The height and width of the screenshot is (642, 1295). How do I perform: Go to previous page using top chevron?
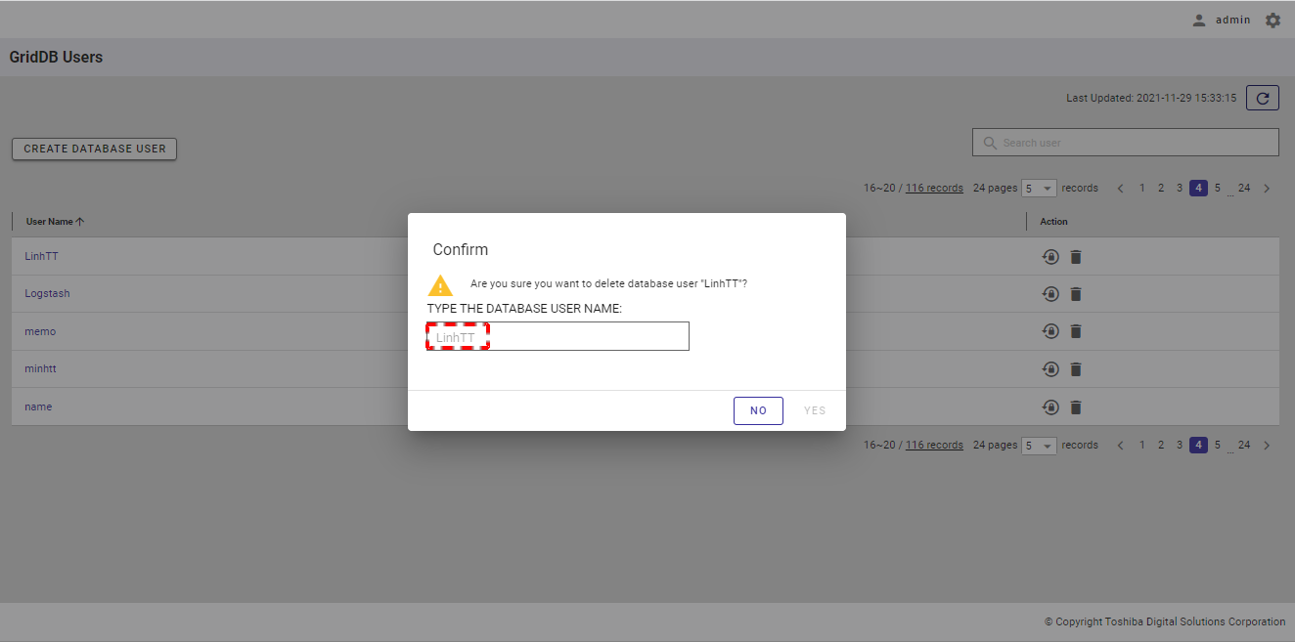1121,189
